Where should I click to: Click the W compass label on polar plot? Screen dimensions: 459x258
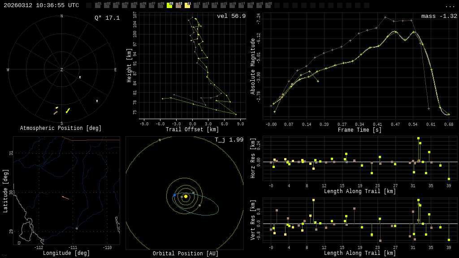click(x=8, y=69)
